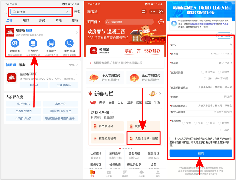
Task: Choose 自驾车 as transport method
Action: coord(219,123)
